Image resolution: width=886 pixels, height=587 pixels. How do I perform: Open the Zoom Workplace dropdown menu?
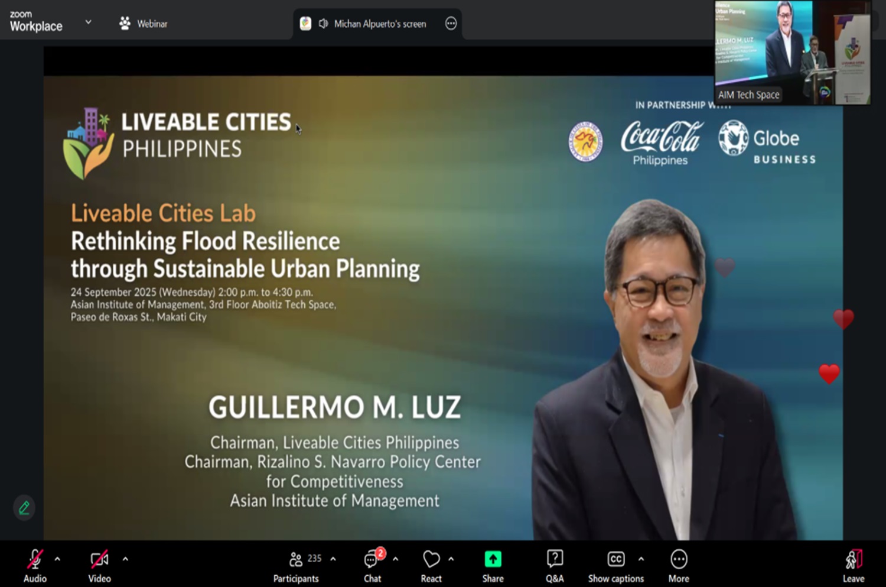[x=88, y=22]
